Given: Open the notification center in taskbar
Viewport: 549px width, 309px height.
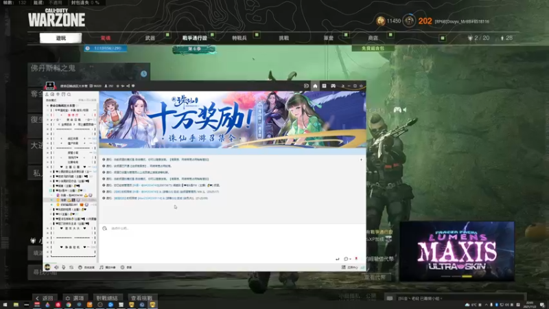Looking at the screenshot, I should (x=542, y=305).
